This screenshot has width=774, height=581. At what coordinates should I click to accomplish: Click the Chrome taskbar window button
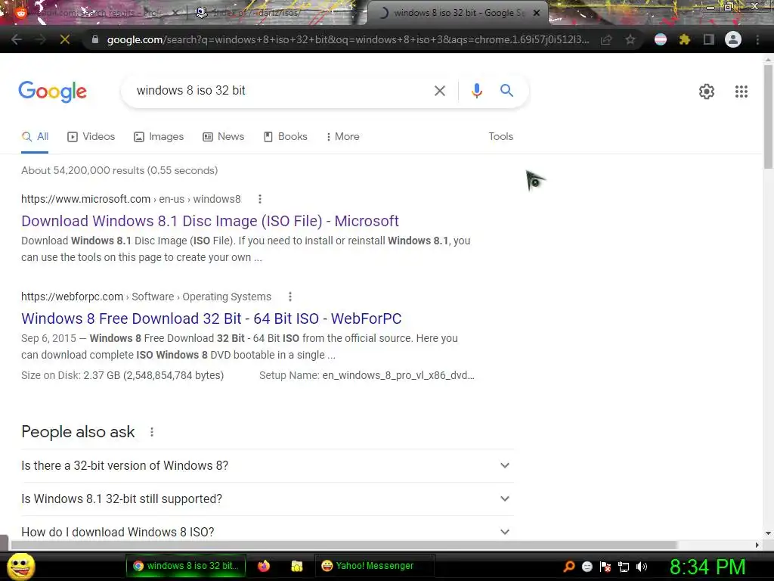click(x=186, y=566)
